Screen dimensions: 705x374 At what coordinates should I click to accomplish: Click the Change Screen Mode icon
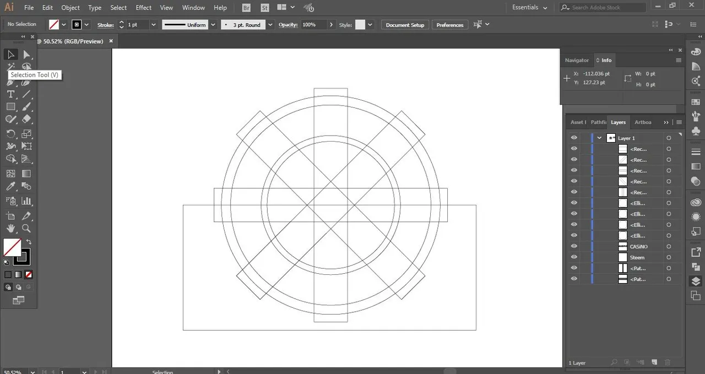click(19, 300)
